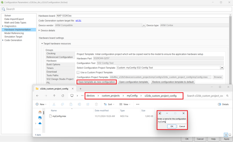Click the Rename icon in Explorer toolbar

79,104
